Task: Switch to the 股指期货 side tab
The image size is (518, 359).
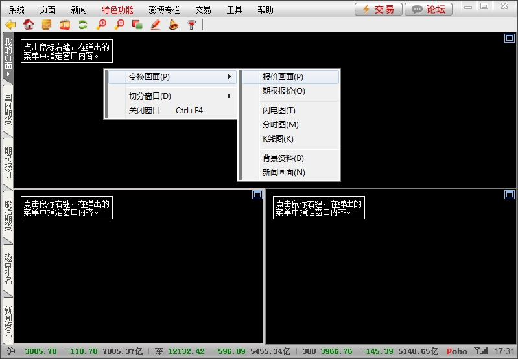Action: click(x=8, y=217)
